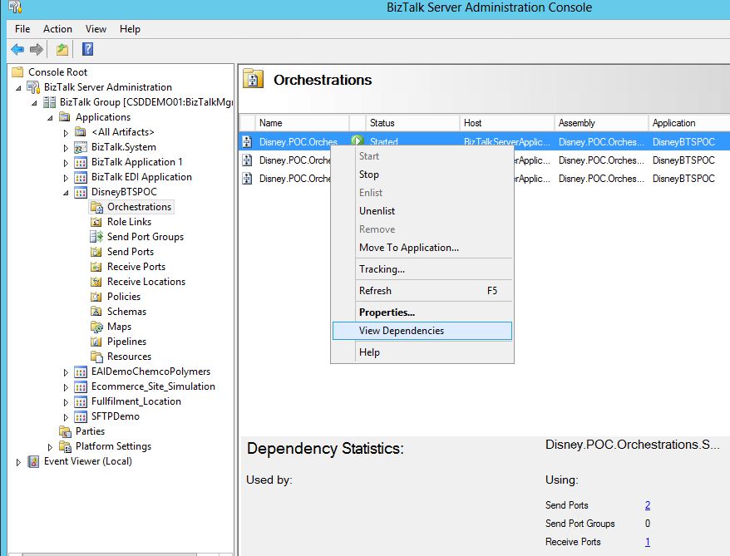Image resolution: width=730 pixels, height=556 pixels.
Task: Click the Resources icon
Action: (x=96, y=357)
